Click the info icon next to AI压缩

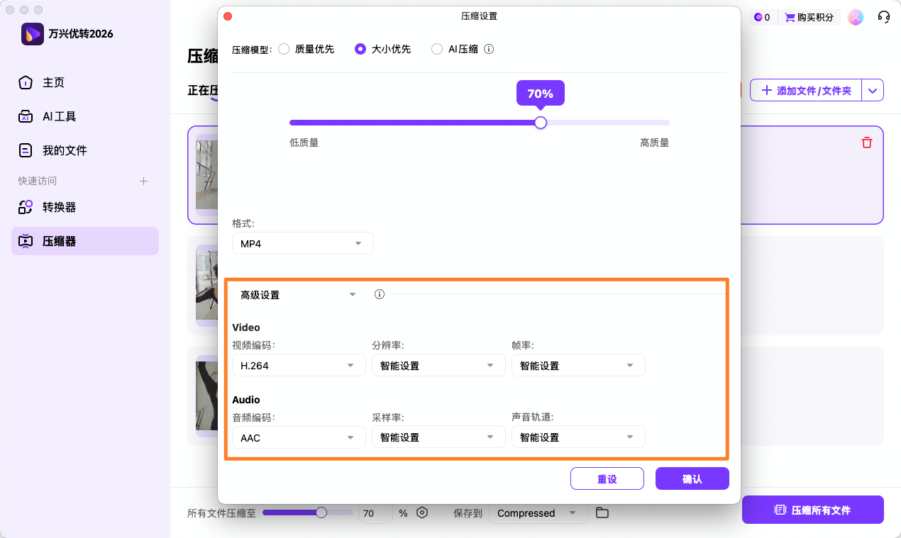click(490, 48)
